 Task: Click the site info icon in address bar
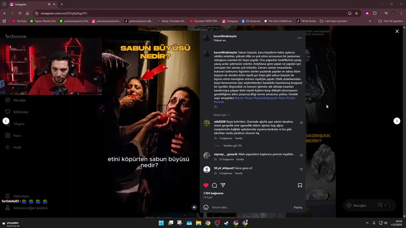[37, 13]
